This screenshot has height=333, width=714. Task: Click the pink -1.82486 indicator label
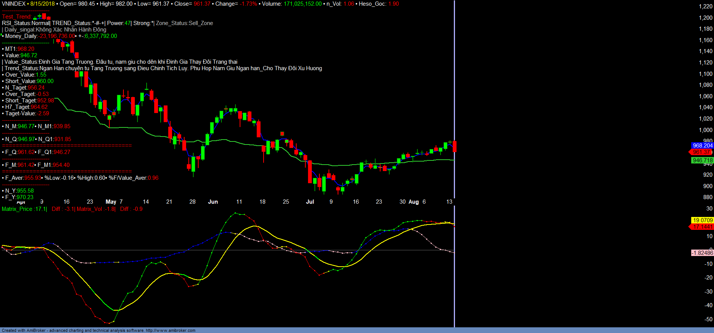point(702,253)
